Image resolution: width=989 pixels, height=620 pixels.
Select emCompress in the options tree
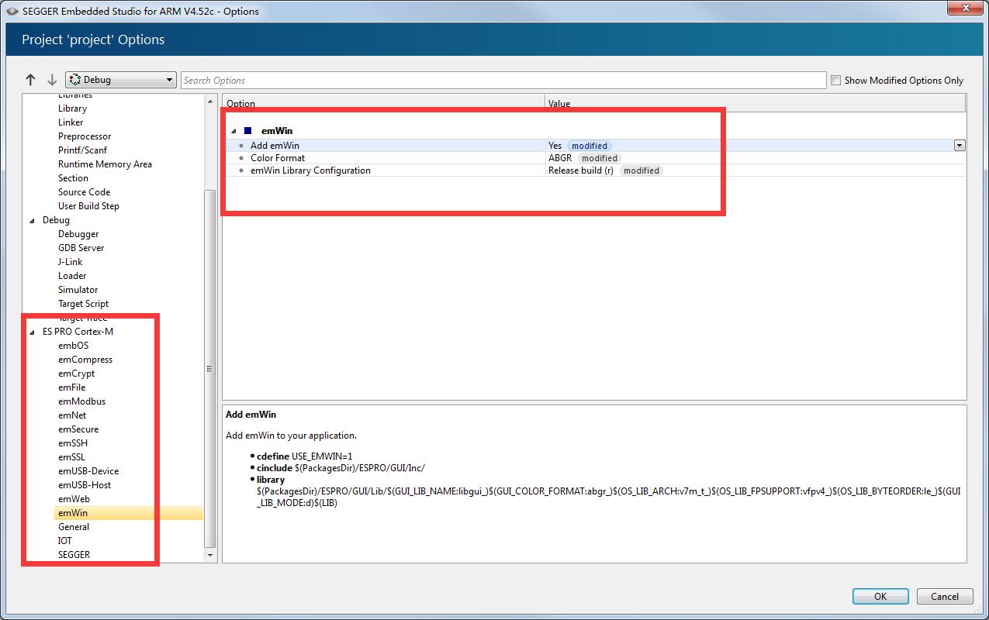click(85, 360)
